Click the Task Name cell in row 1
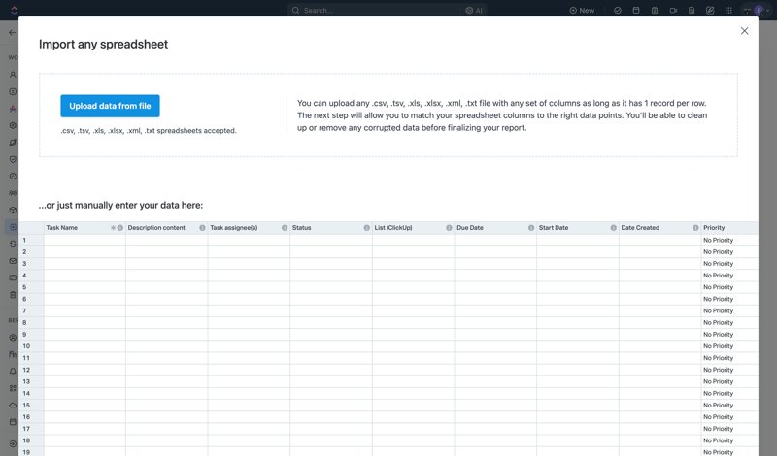This screenshot has width=777, height=456. pos(84,241)
